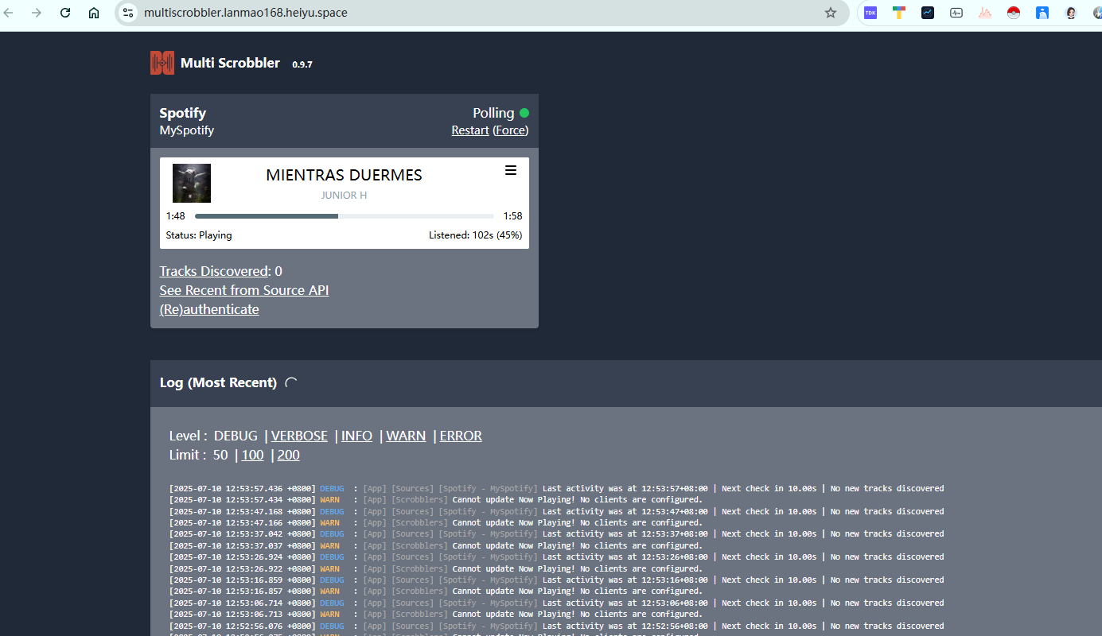Open See Recent from Source API
The height and width of the screenshot is (636, 1102).
244,290
